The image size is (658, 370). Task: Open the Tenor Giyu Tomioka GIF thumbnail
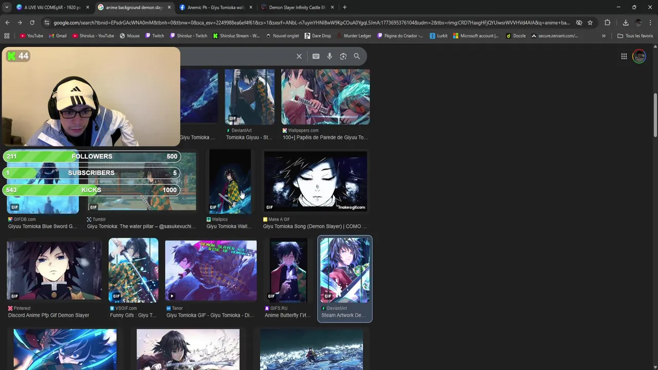click(211, 270)
